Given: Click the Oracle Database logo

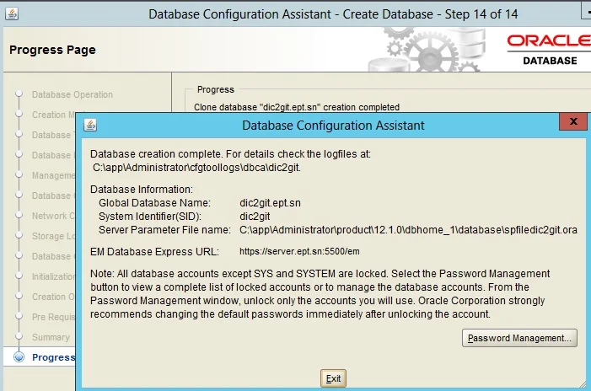Looking at the screenshot, I should pos(549,50).
